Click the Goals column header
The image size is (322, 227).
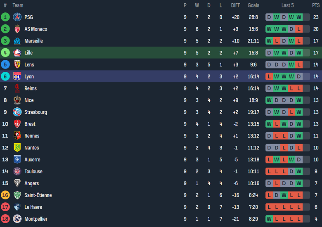pos(253,5)
